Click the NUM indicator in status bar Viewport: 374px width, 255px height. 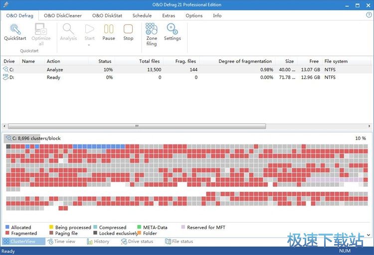coord(345,251)
